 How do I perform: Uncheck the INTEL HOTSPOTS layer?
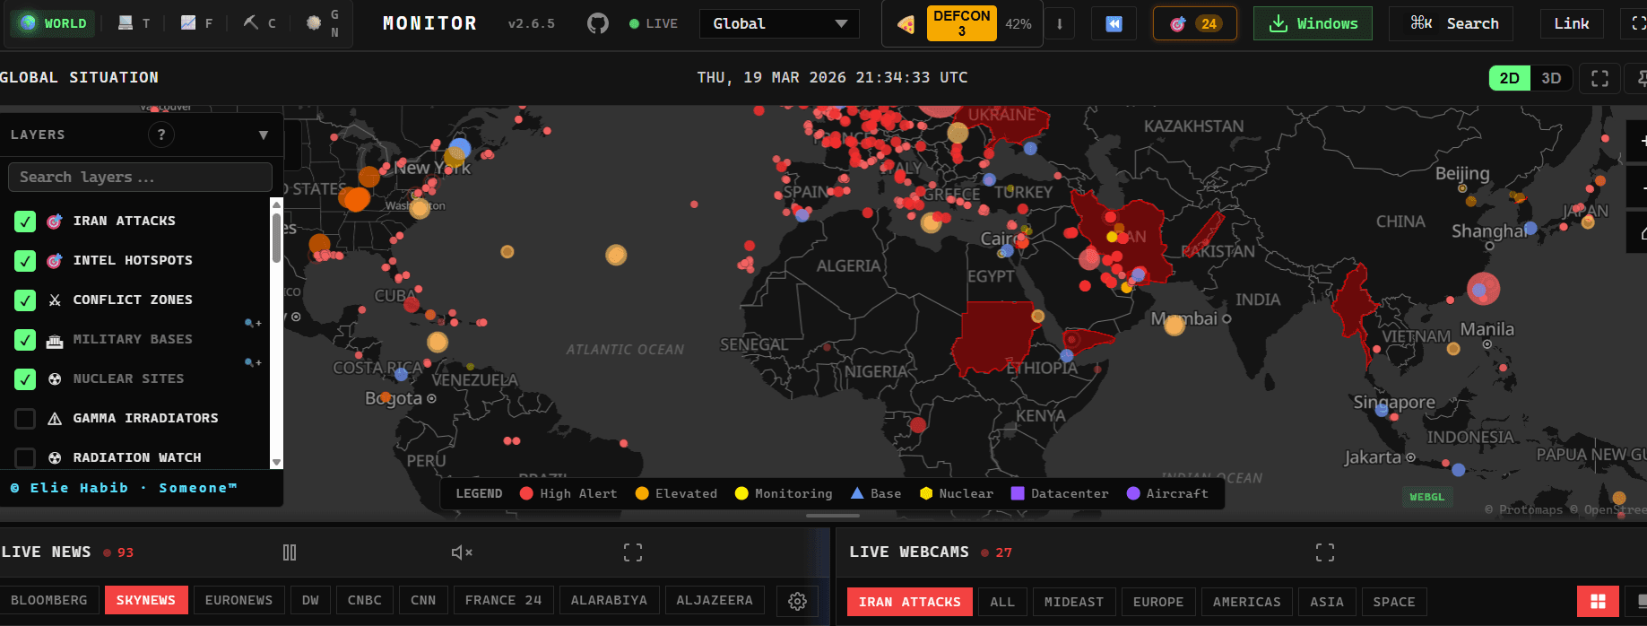coord(25,260)
